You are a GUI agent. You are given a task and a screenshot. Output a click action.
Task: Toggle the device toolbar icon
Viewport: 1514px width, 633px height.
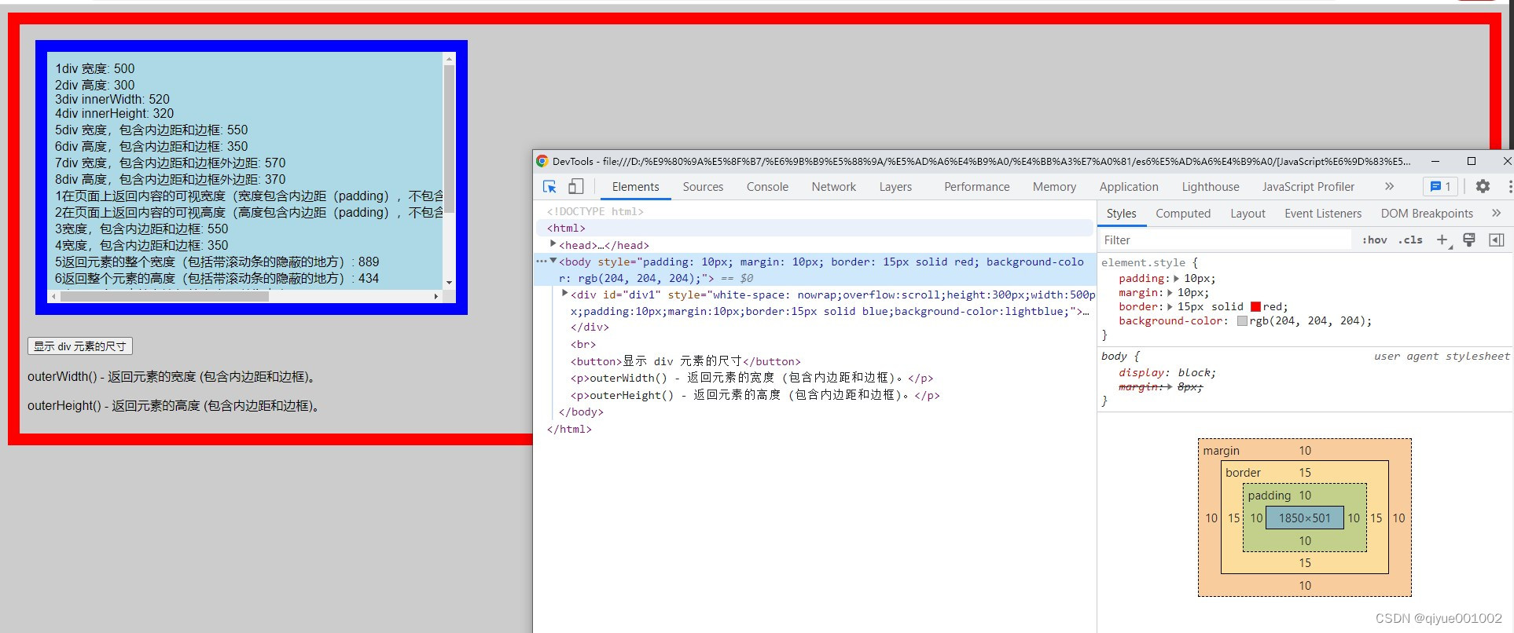point(576,187)
